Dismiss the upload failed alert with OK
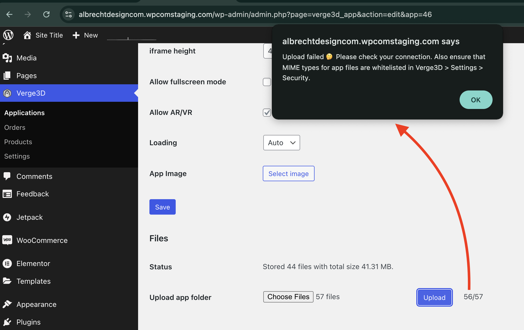This screenshot has height=330, width=524. 476,100
